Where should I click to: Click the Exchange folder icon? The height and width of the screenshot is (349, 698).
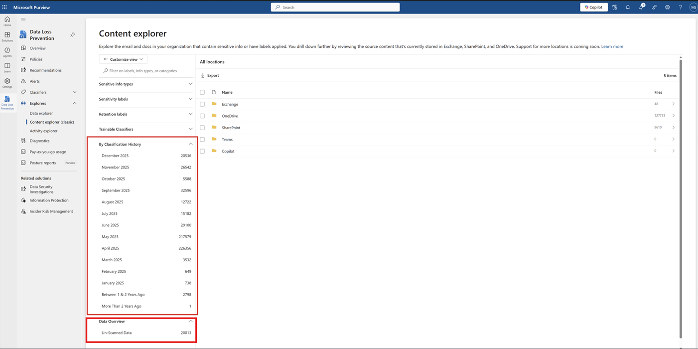coord(214,104)
